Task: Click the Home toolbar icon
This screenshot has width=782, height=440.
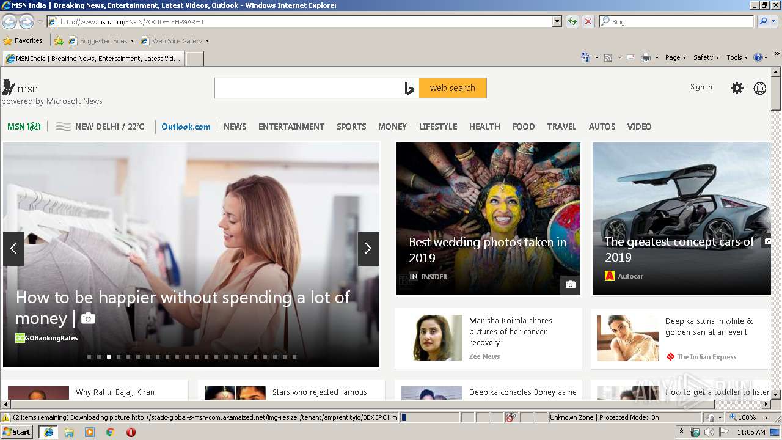Action: coord(585,57)
